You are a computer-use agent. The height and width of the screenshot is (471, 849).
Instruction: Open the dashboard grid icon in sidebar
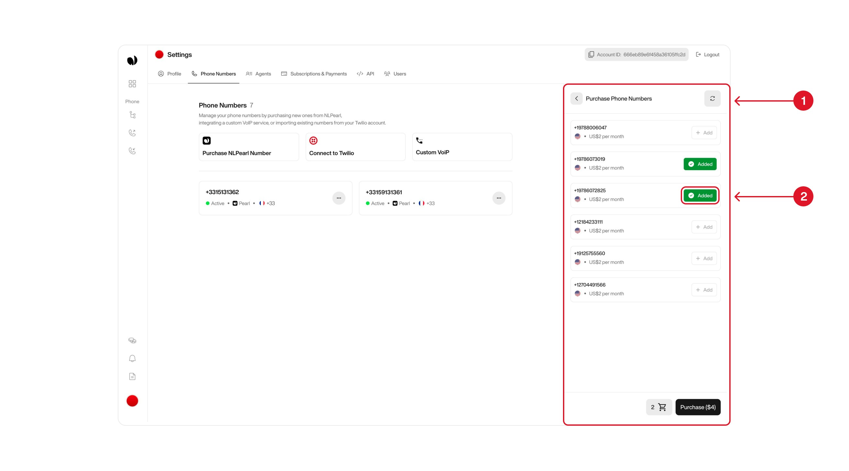tap(132, 84)
